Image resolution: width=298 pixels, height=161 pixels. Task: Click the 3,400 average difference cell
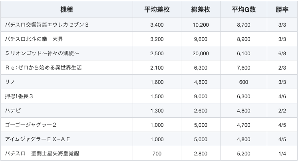[157, 25]
